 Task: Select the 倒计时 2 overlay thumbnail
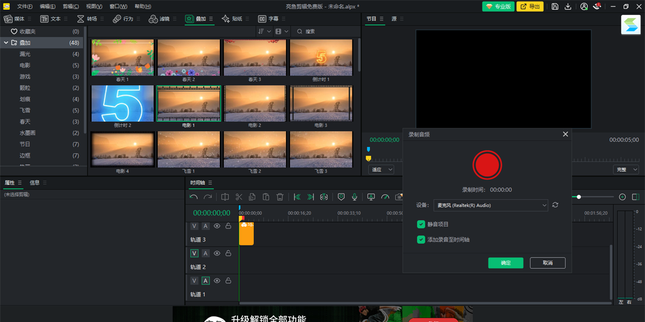[x=123, y=103]
